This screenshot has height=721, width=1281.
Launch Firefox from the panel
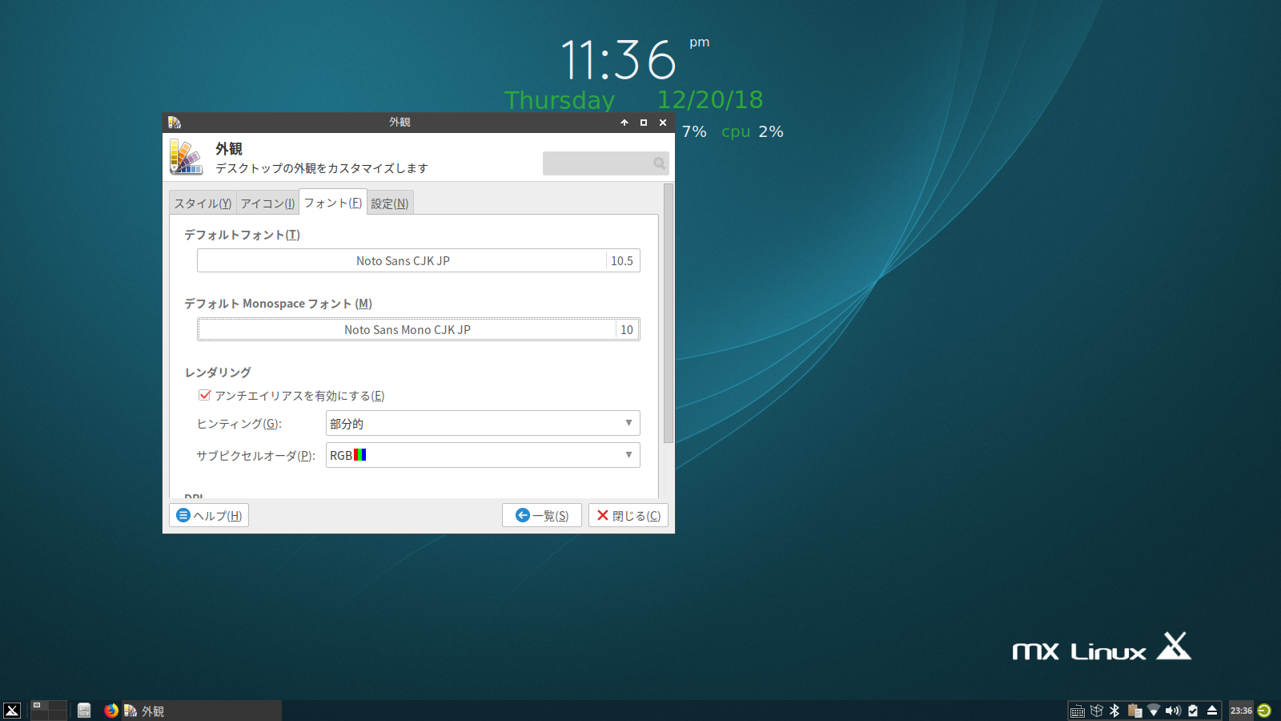pyautogui.click(x=111, y=711)
